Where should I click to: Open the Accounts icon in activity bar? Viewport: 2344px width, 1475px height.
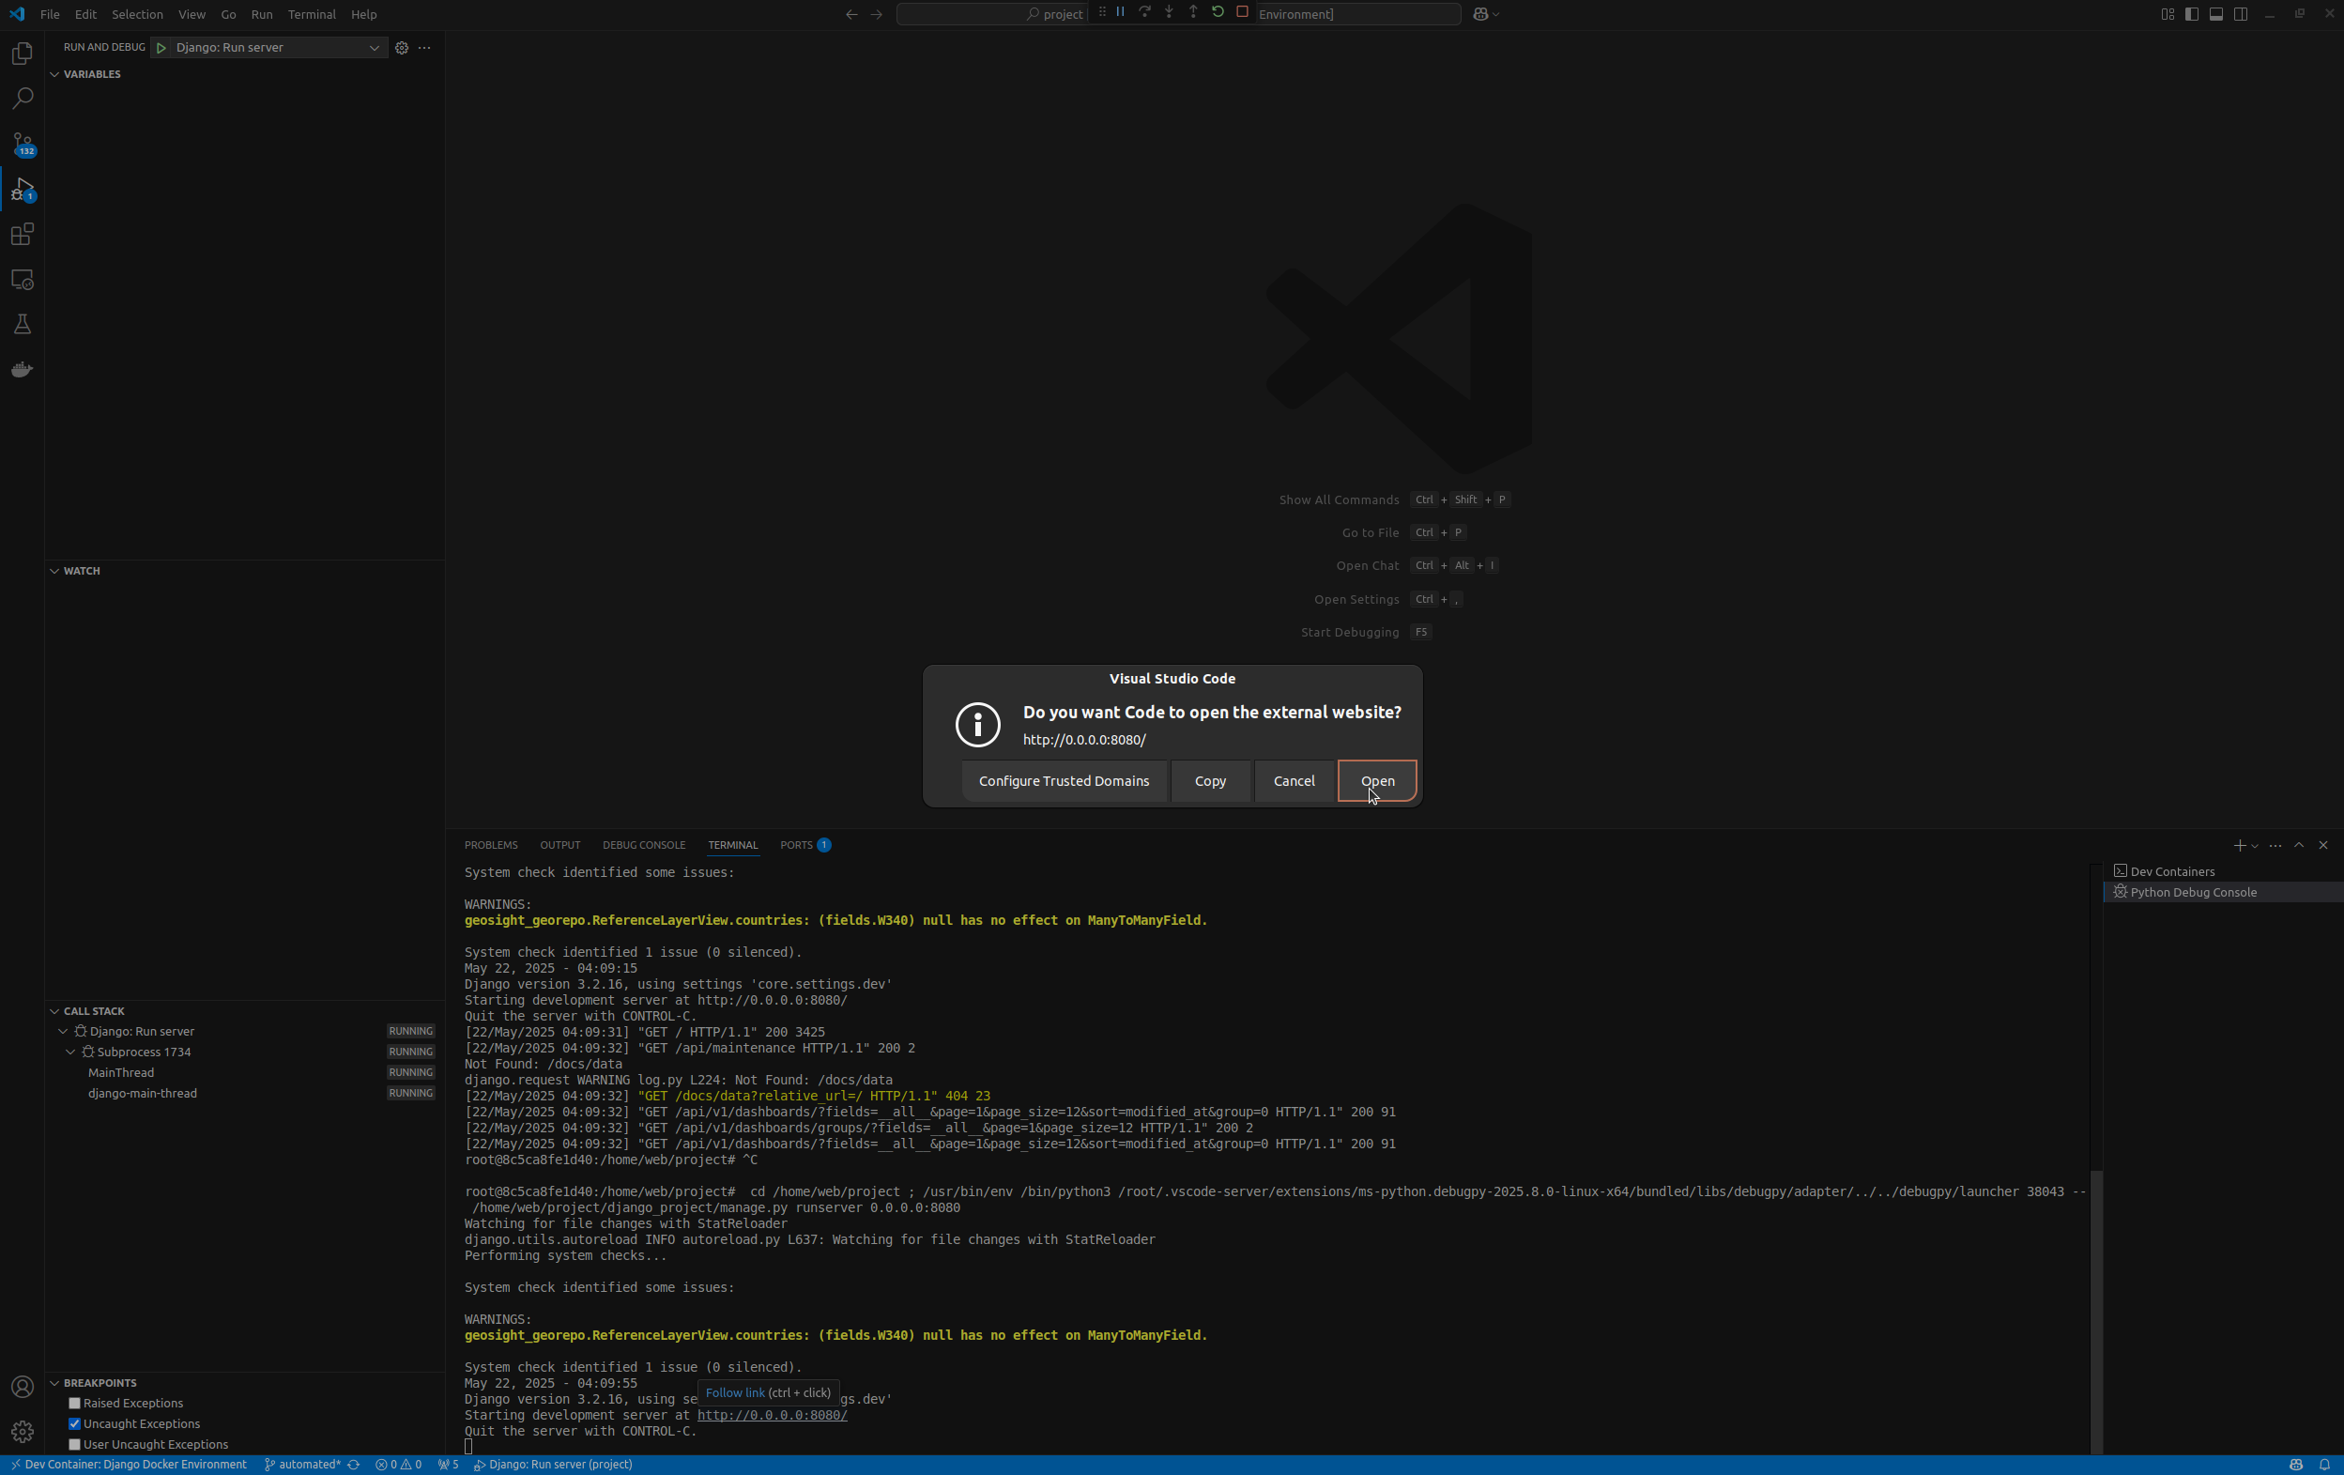[x=23, y=1387]
